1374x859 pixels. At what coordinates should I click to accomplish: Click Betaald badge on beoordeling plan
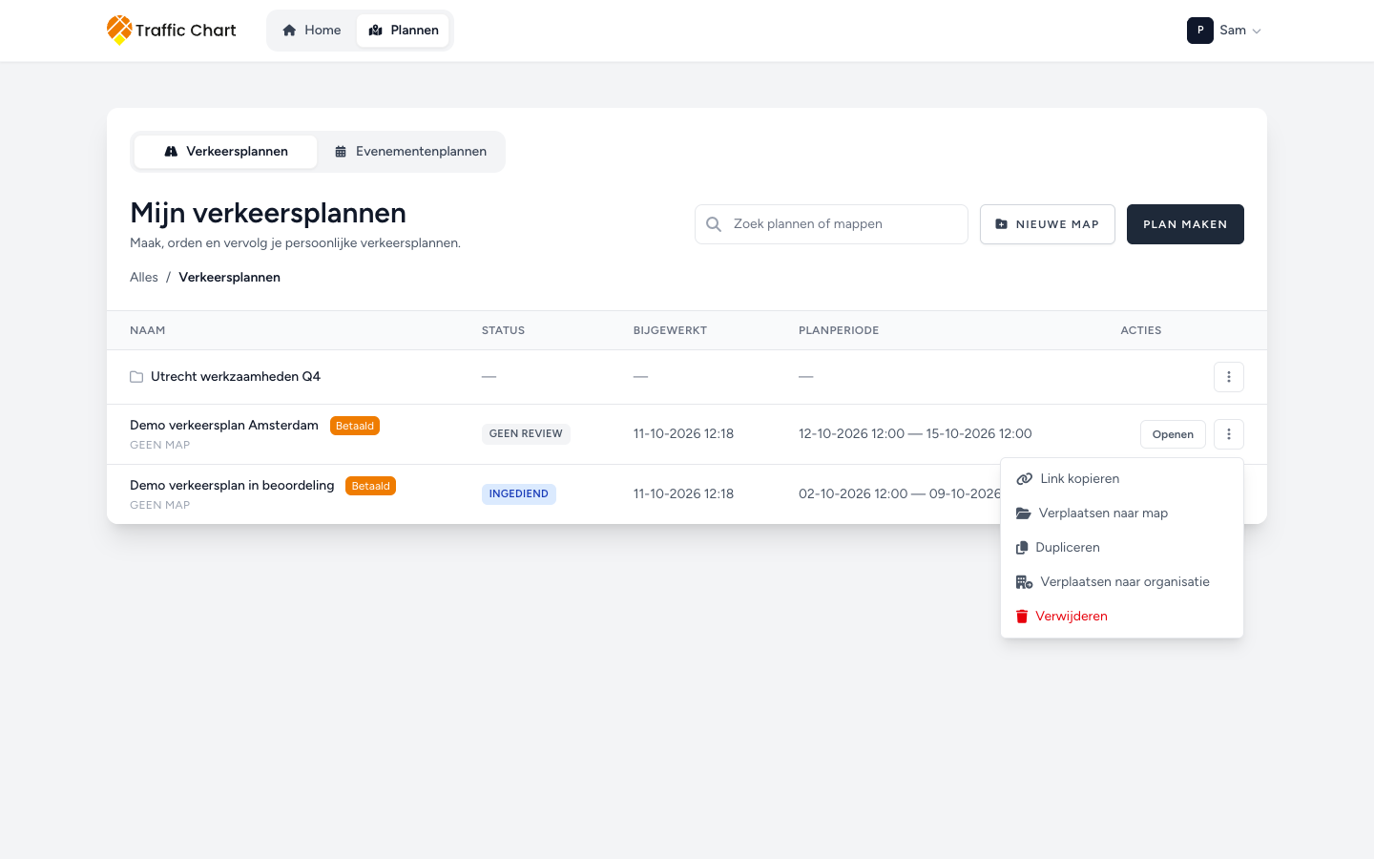point(371,486)
